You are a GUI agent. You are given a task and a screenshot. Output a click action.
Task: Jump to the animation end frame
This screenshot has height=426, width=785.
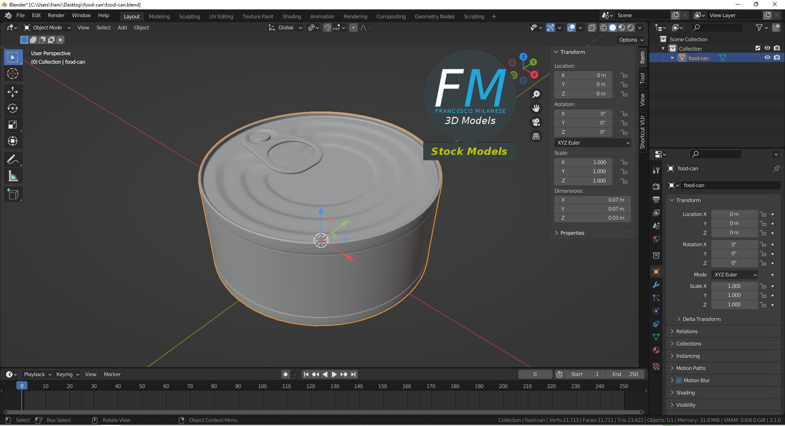[x=353, y=374]
